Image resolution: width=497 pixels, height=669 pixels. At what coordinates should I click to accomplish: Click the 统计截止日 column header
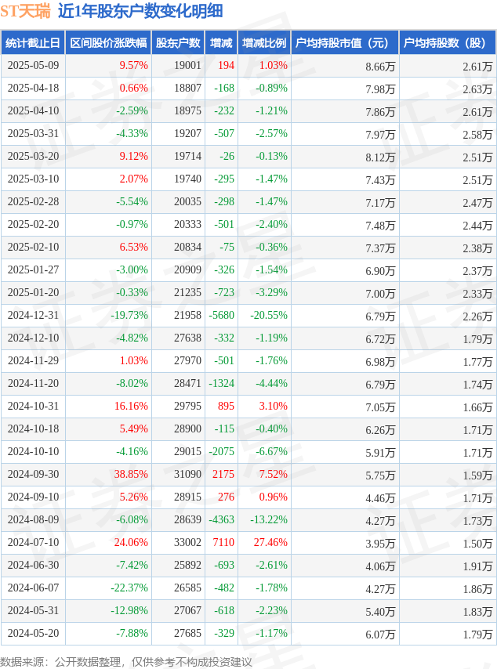pyautogui.click(x=32, y=42)
